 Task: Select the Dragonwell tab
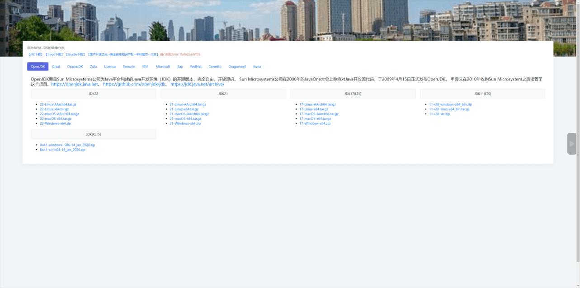coord(237,66)
